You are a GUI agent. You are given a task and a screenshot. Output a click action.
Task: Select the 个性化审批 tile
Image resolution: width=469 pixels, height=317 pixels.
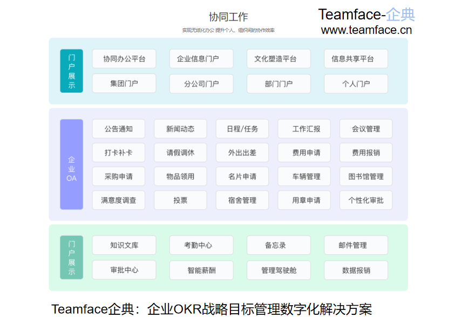tap(365, 200)
